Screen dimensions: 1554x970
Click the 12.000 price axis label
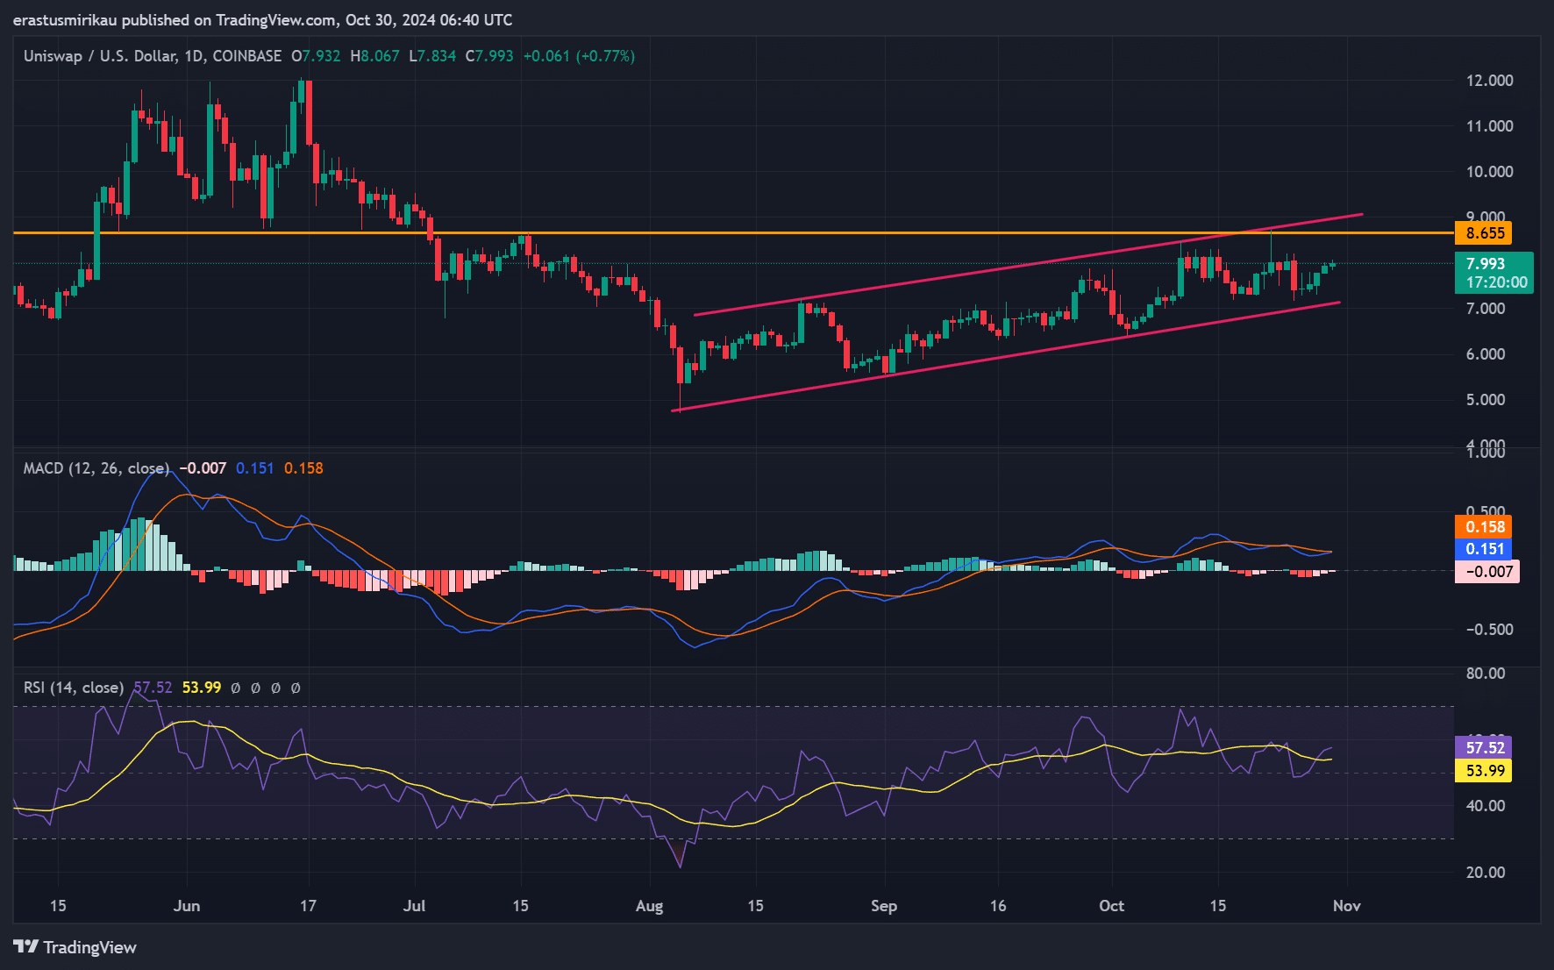(1489, 81)
